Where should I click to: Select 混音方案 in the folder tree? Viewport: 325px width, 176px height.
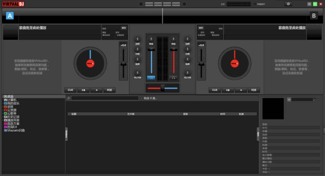pos(12,123)
